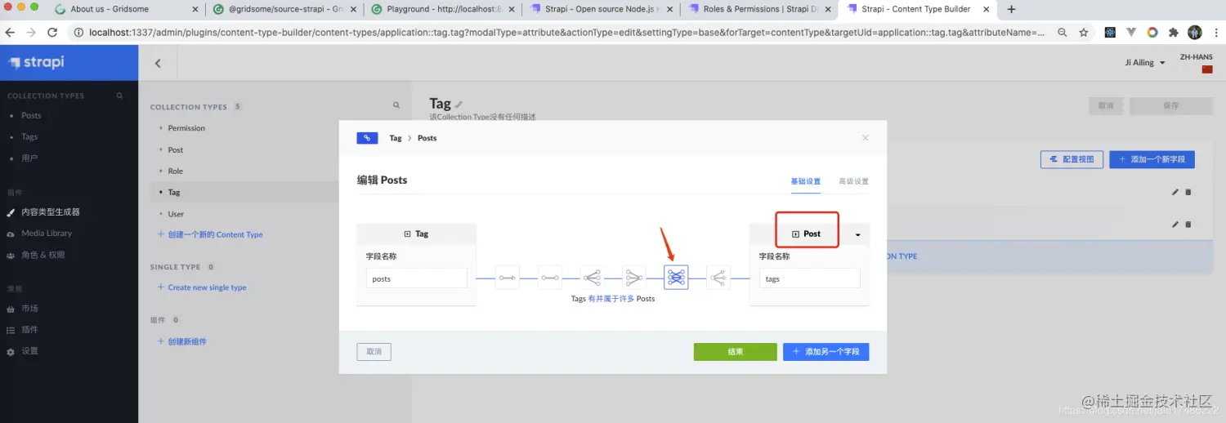The width and height of the screenshot is (1226, 423).
Task: Click the 配置视图 button
Action: 1072,159
